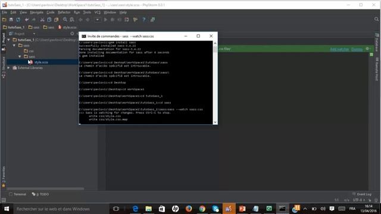This screenshot has height=214, width=381.
Task: Toggle the Project tool window tab
Action: click(4, 42)
